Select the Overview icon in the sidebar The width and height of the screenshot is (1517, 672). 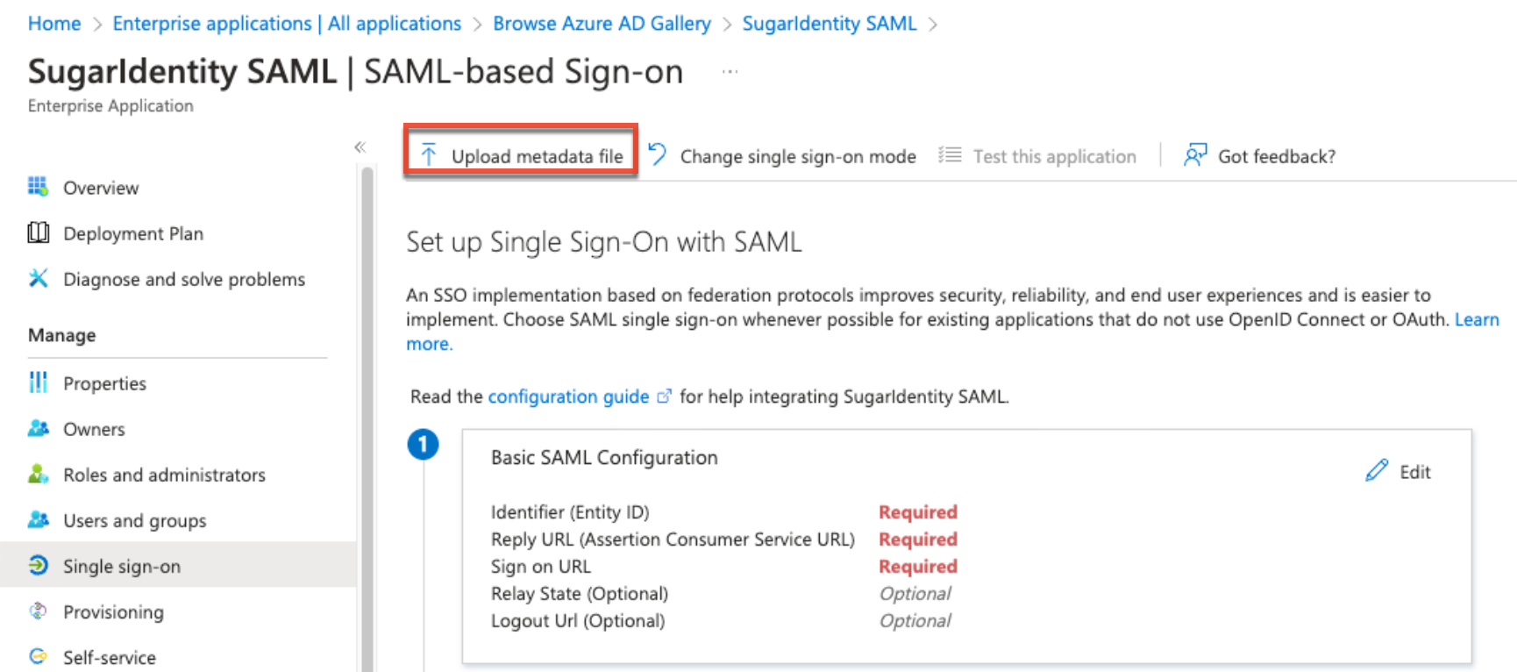tap(38, 187)
